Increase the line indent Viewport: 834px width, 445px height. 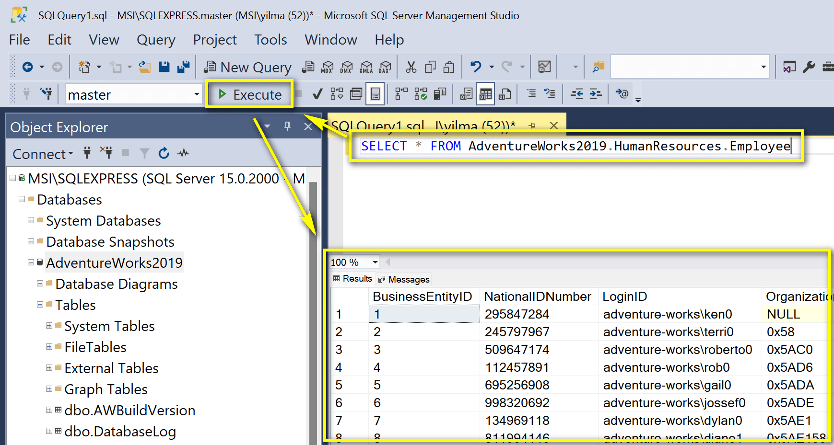(596, 94)
